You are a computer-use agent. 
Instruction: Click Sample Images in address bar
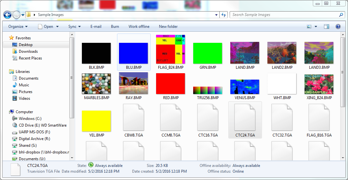(51, 15)
